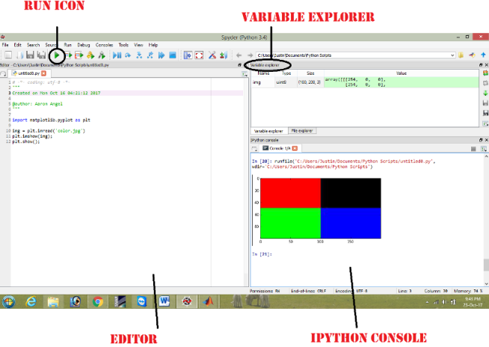The width and height of the screenshot is (489, 347).
Task: Open MATLAB from the taskbar
Action: (208, 301)
